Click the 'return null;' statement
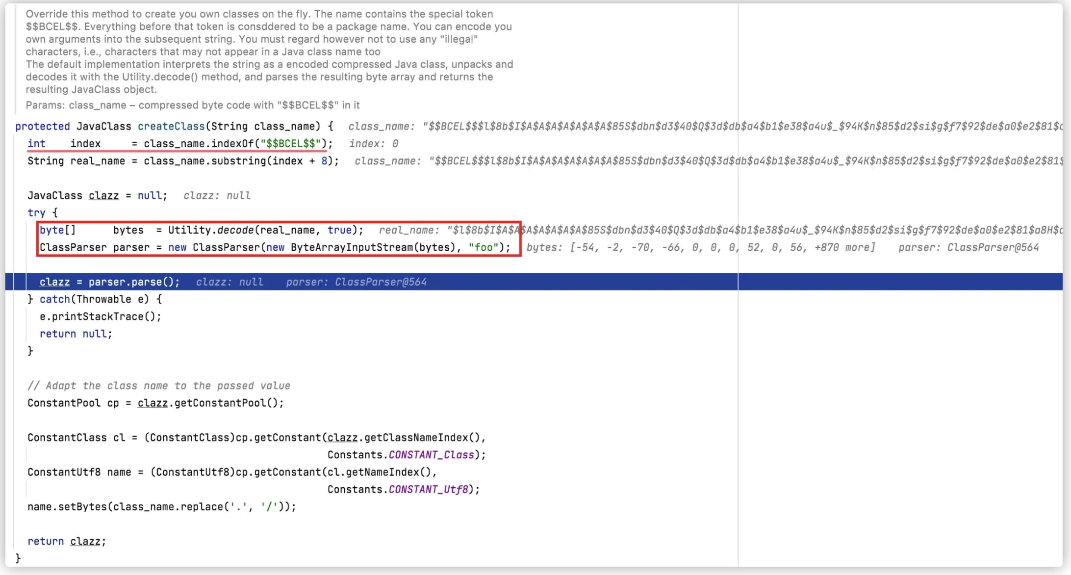Screen dimensions: 1071x575 (x=76, y=334)
